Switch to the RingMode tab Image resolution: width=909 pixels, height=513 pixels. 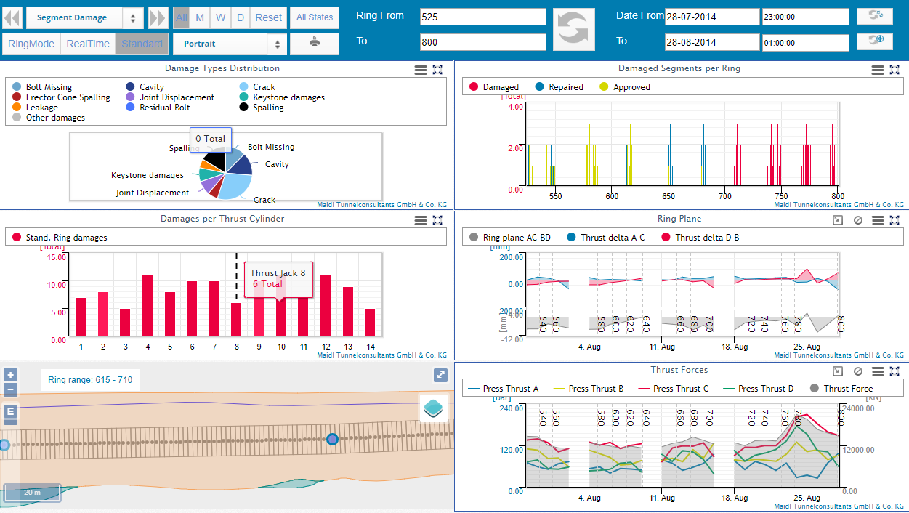pos(31,44)
